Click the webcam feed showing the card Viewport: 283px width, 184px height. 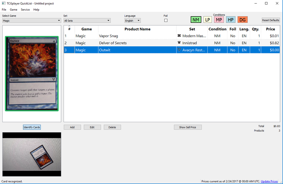pyautogui.click(x=32, y=154)
